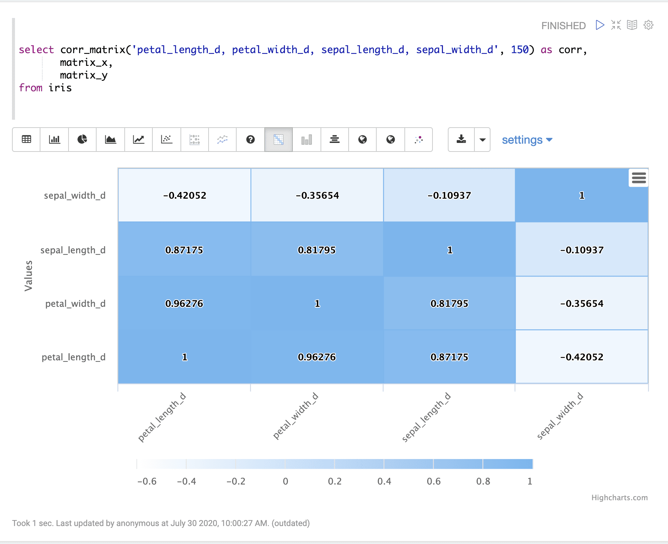Open report view via the book icon
The width and height of the screenshot is (668, 544).
(632, 25)
